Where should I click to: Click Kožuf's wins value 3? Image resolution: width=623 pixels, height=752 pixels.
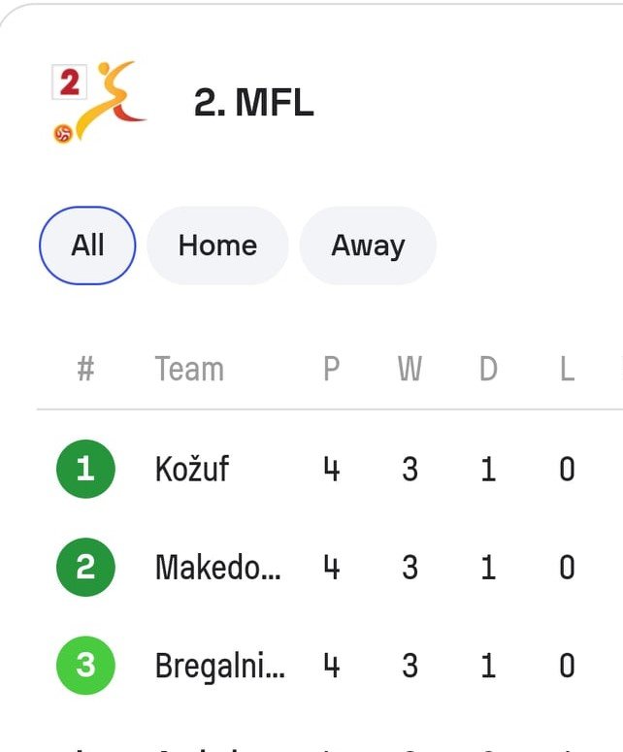pos(410,470)
